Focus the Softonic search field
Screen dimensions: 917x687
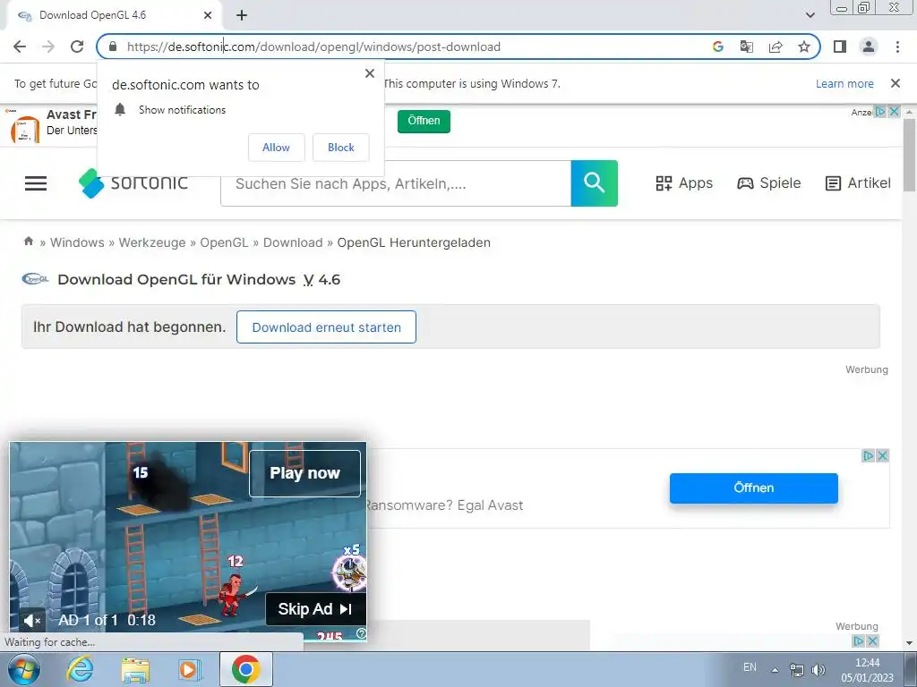tap(395, 183)
